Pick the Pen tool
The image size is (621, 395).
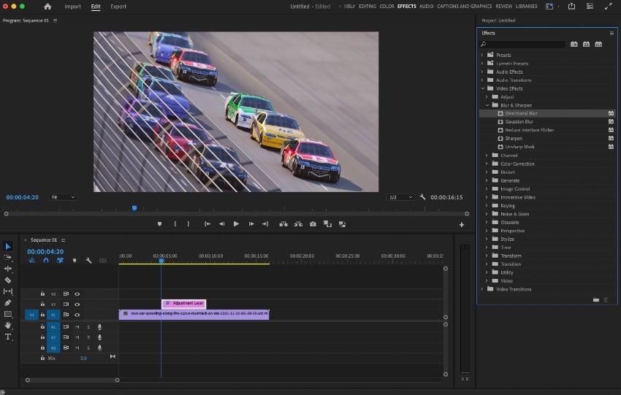point(8,302)
